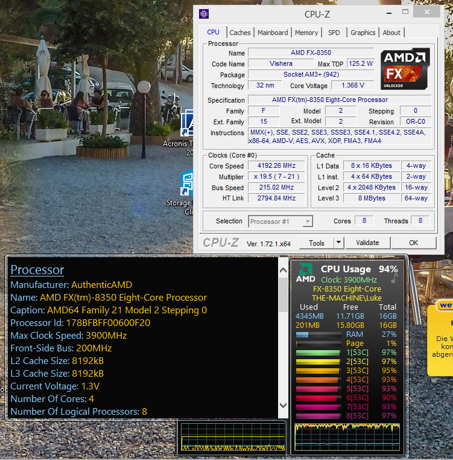Screen dimensions: 453x460
Task: Click core 1[53C] usage bar
Action: point(318,353)
